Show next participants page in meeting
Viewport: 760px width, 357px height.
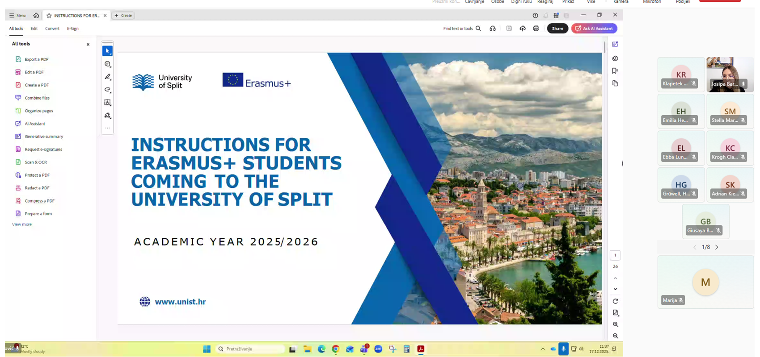pos(717,247)
